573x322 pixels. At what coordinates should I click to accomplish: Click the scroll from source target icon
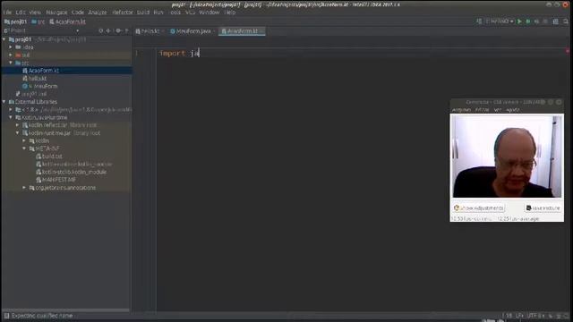[101, 30]
